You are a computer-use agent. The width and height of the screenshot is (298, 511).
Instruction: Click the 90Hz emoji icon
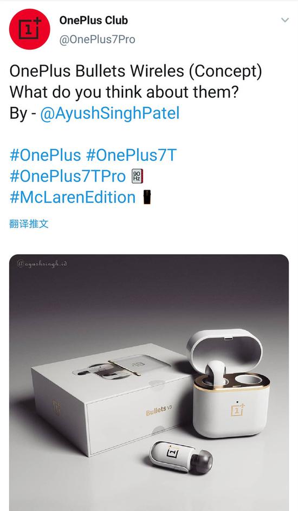click(137, 177)
